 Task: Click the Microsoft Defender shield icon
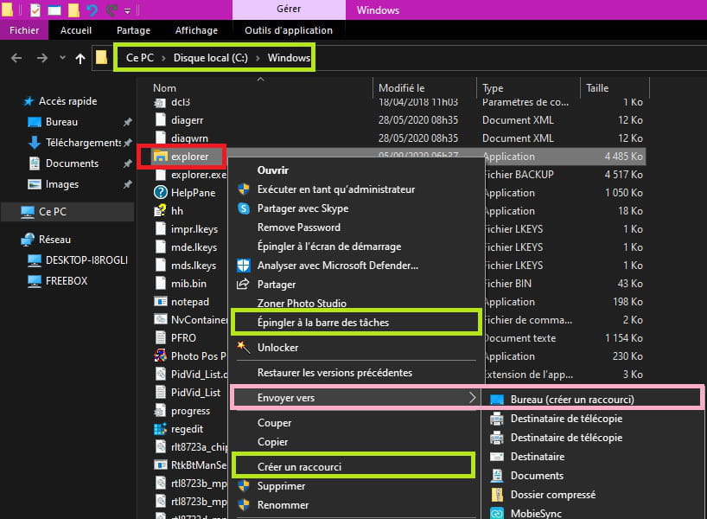tap(244, 266)
